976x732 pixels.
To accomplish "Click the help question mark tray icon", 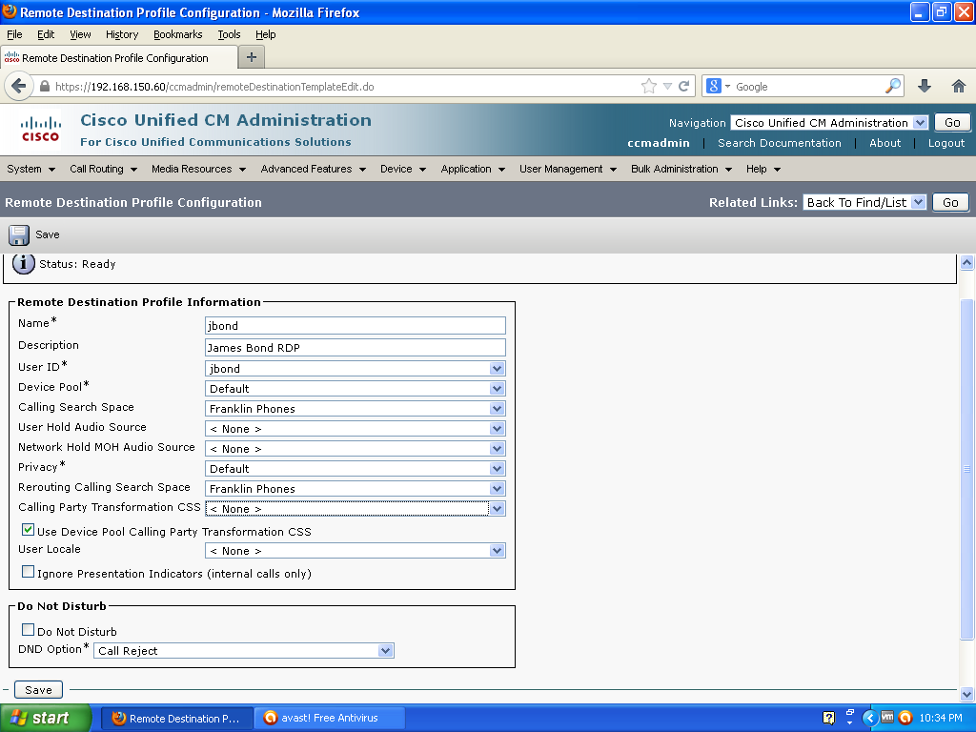I will pyautogui.click(x=828, y=718).
